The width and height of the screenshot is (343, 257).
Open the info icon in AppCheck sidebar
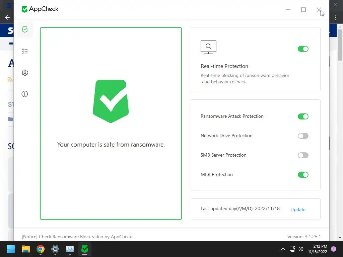(x=25, y=94)
